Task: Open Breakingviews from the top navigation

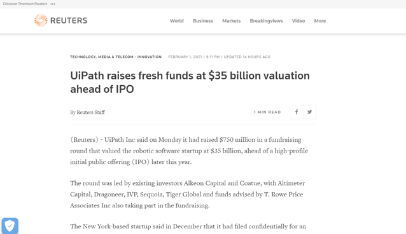Action: (266, 21)
